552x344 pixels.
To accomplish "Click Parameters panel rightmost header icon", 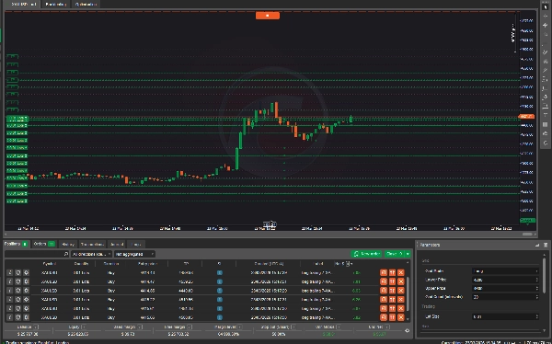I will click(x=546, y=245).
